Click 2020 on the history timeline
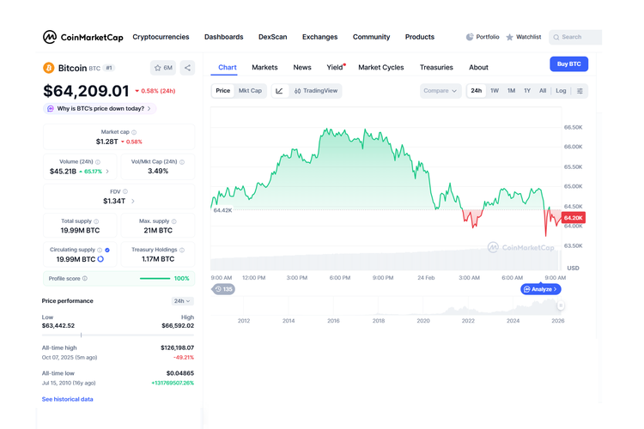 coord(423,321)
